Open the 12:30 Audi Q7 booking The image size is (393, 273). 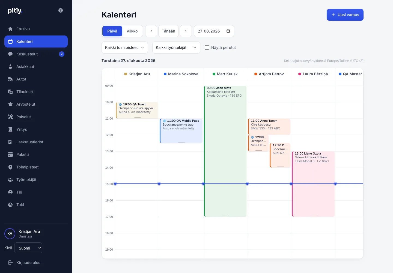[x=280, y=155]
